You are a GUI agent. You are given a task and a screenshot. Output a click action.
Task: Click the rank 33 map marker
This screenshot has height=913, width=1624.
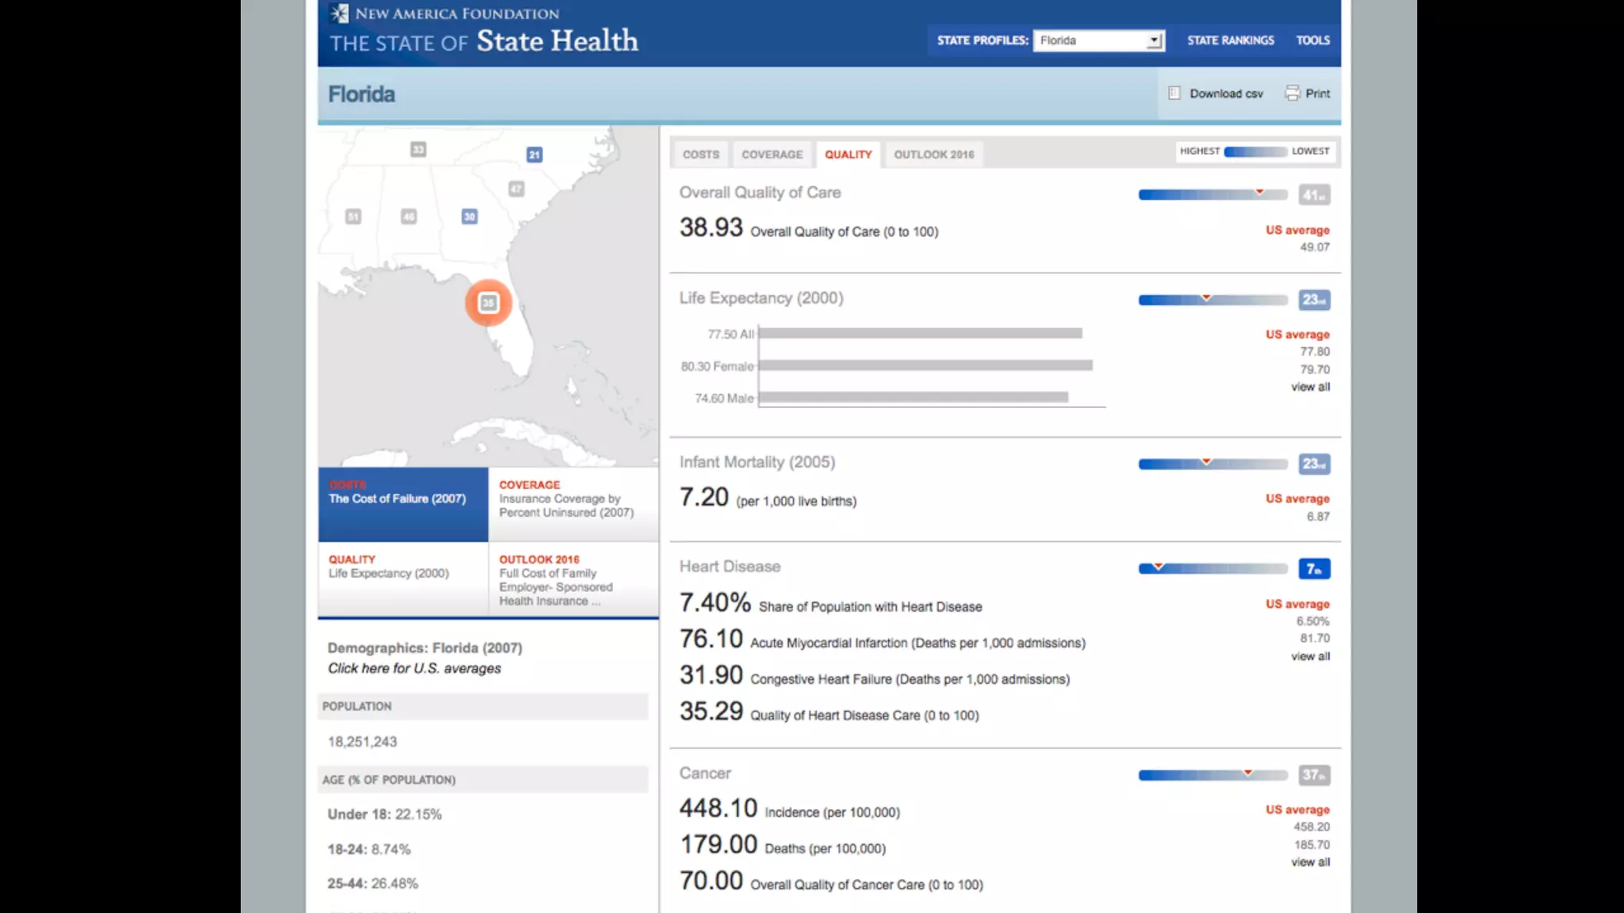418,149
